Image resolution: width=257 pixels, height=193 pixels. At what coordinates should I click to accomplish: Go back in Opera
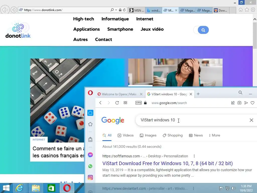[100, 103]
